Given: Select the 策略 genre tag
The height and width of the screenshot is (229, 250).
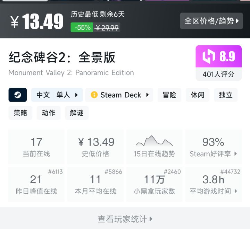Looking at the screenshot, I should 20,113.
